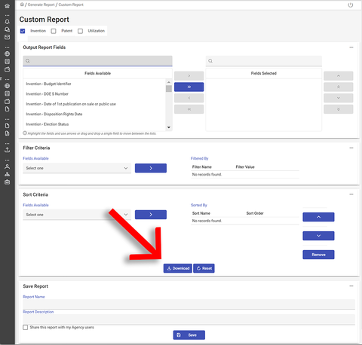Open the home icon in the sidebar
The image size is (362, 345).
[7, 5]
